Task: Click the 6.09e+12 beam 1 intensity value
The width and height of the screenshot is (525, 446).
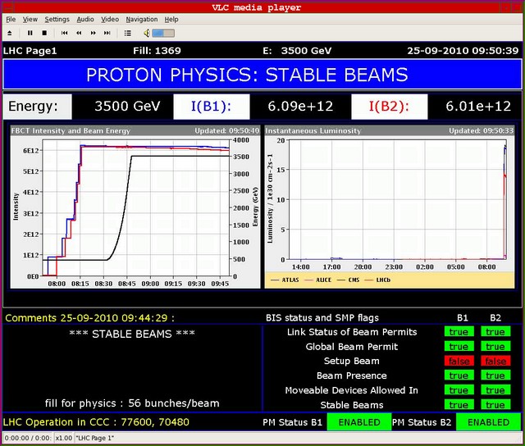Action: tap(300, 107)
